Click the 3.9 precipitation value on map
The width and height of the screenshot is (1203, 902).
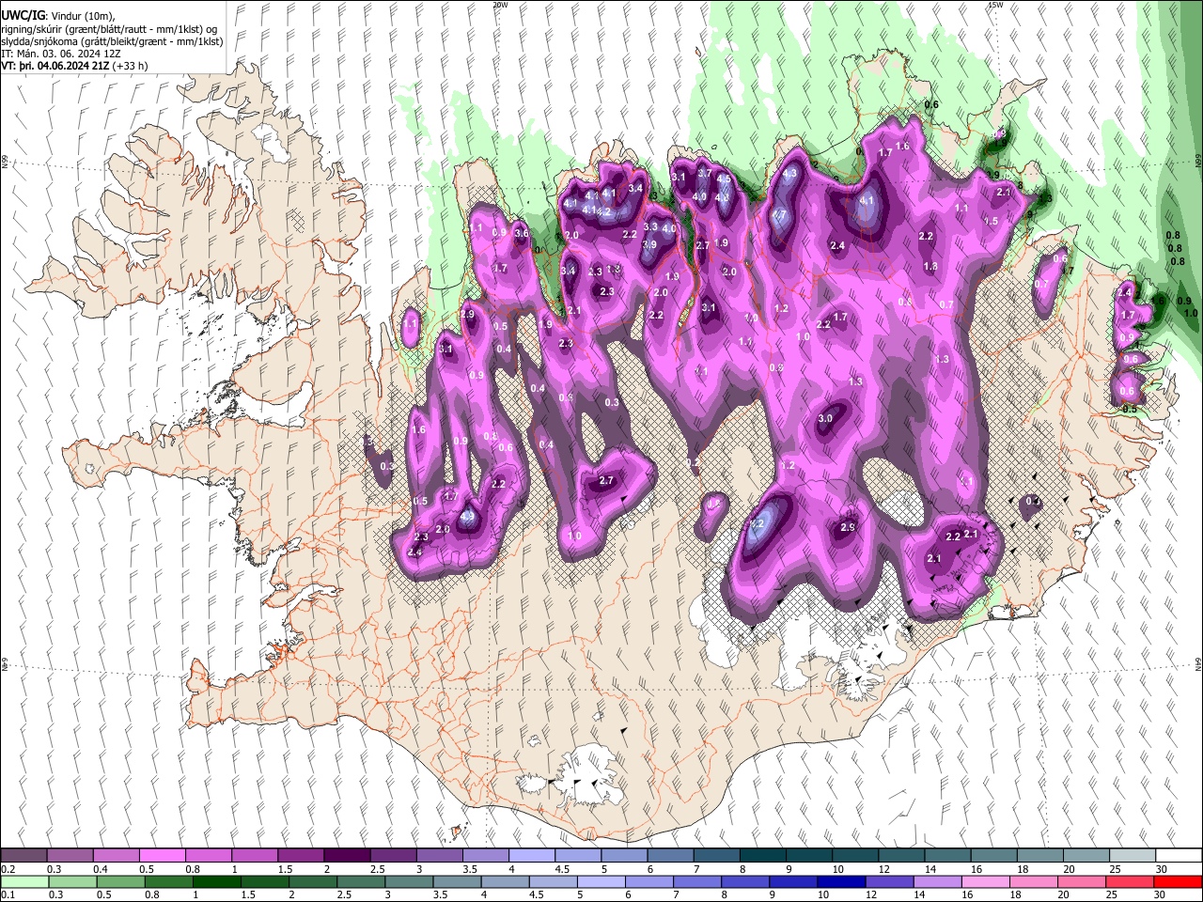tap(649, 244)
